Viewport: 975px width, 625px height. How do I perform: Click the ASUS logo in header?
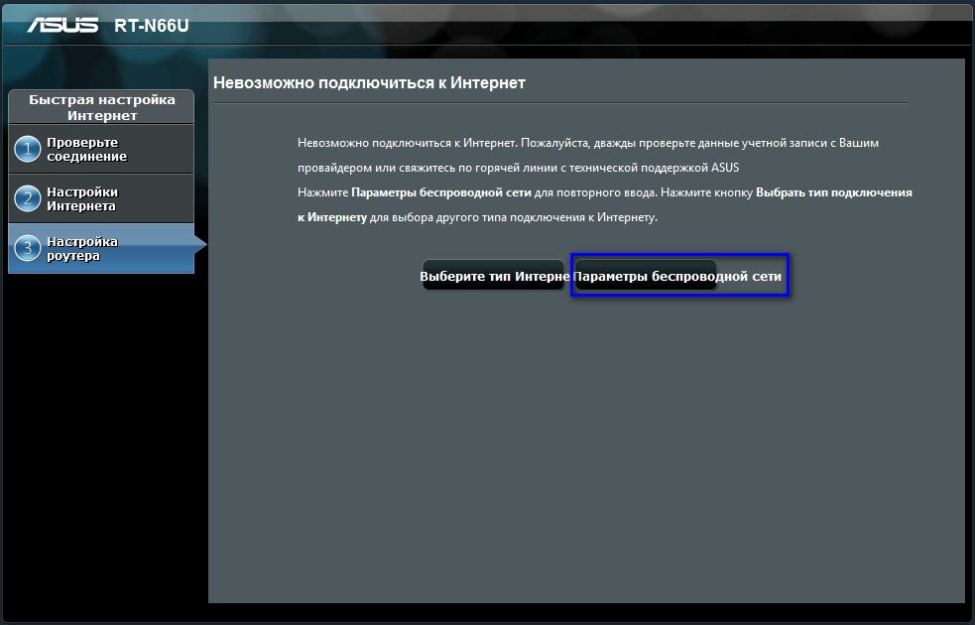pyautogui.click(x=62, y=25)
